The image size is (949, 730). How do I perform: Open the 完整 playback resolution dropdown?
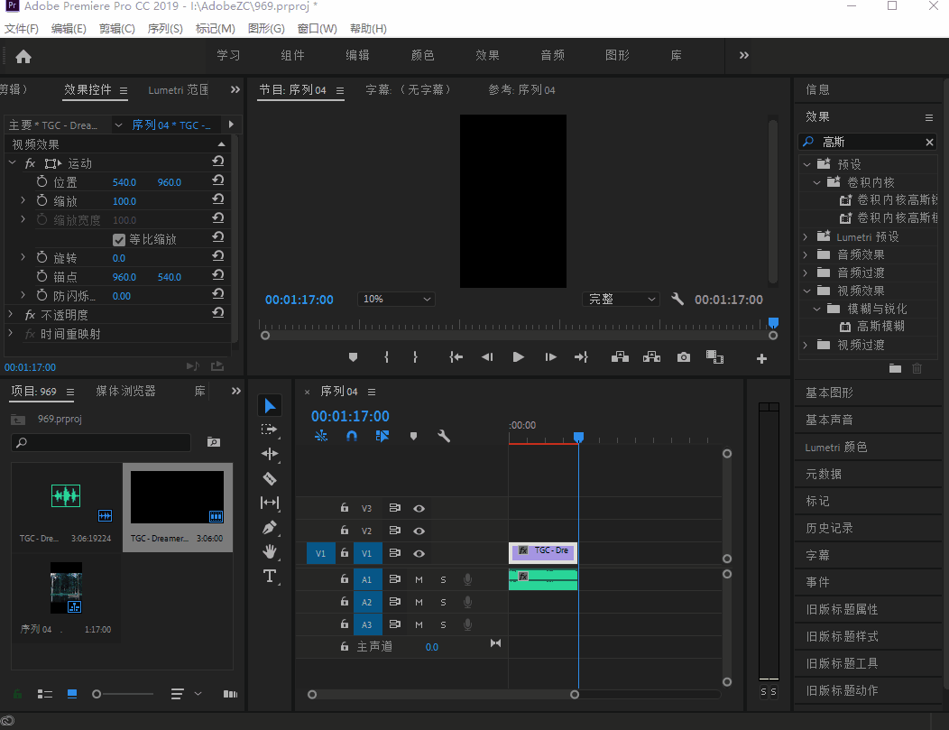[623, 300]
